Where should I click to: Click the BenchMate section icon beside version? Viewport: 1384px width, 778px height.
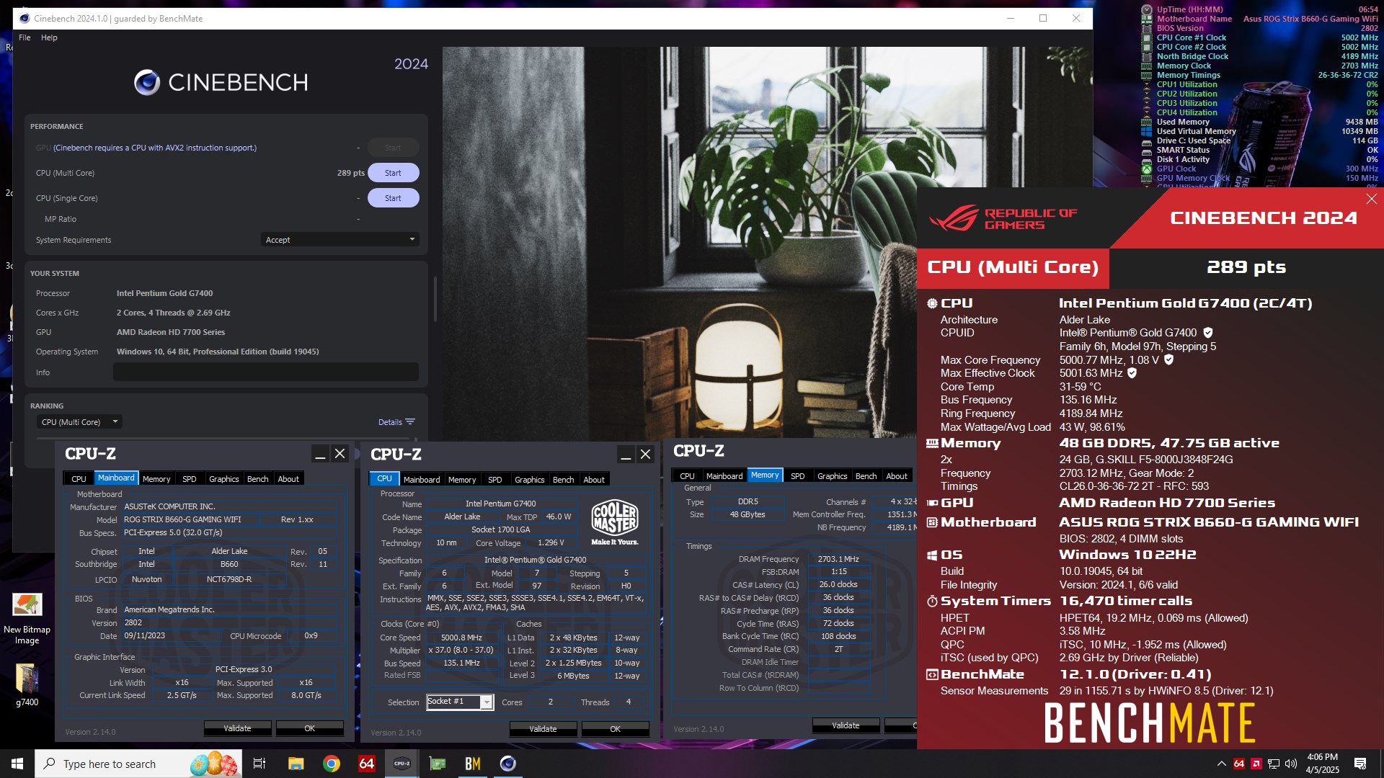coord(932,675)
